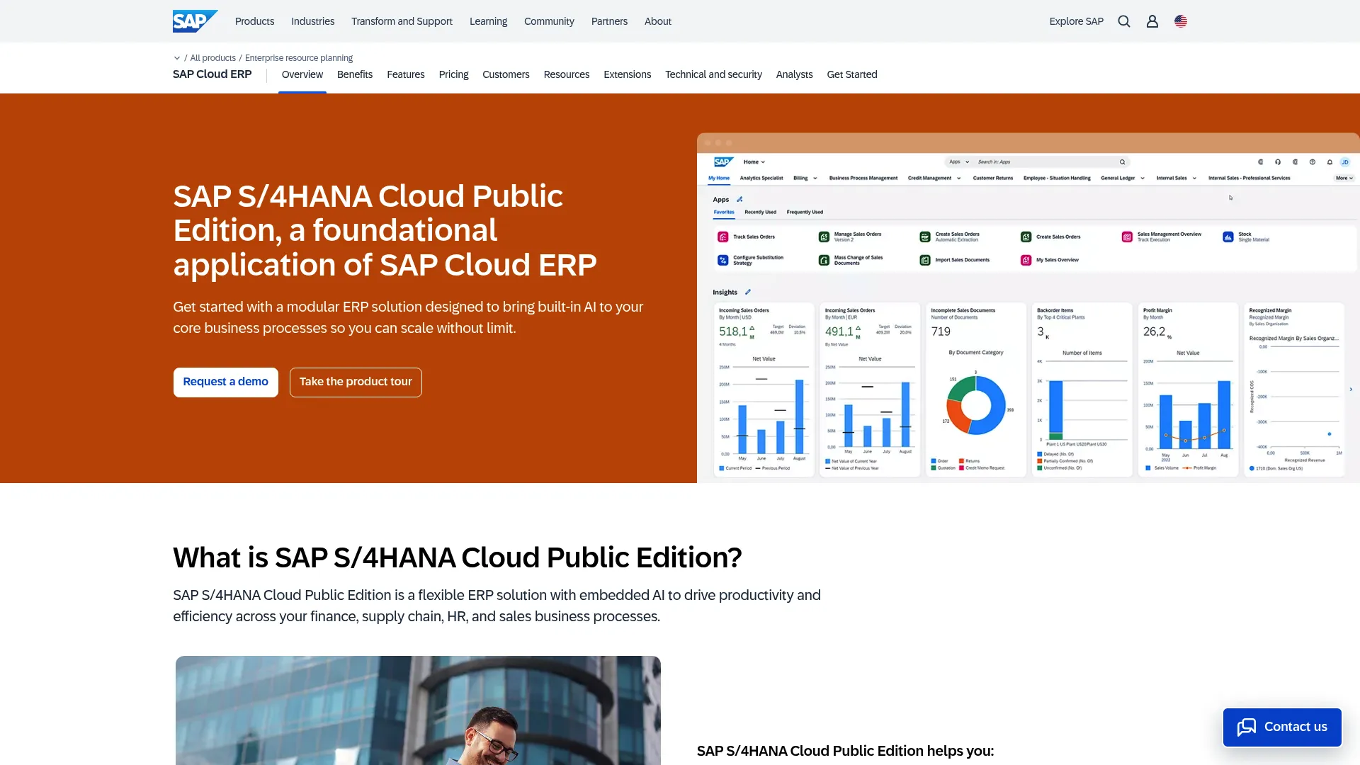Expand the breadcrumb chevron before All products
This screenshot has height=765, width=1360.
point(177,58)
